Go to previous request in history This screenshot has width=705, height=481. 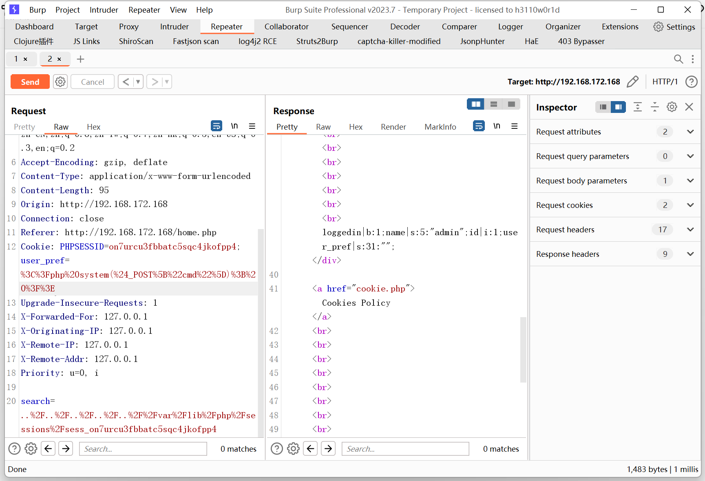pos(126,82)
